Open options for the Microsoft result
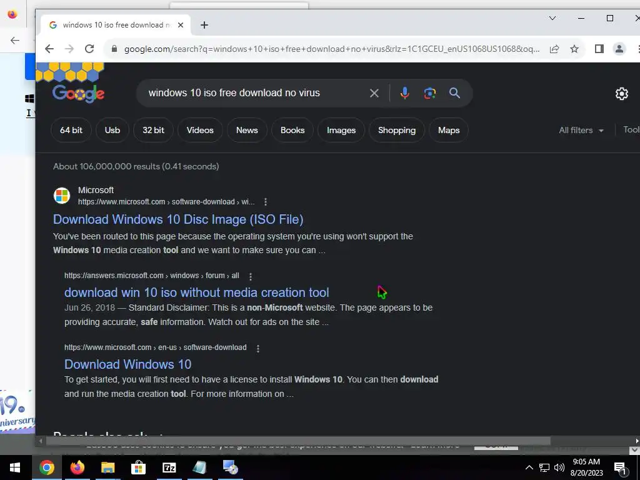This screenshot has height=480, width=640. pyautogui.click(x=266, y=202)
